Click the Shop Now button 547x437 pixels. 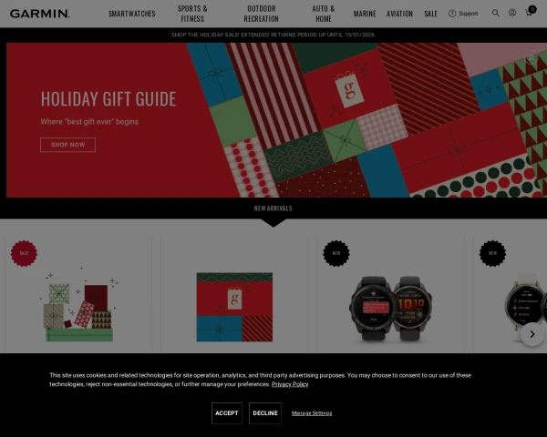pyautogui.click(x=68, y=145)
